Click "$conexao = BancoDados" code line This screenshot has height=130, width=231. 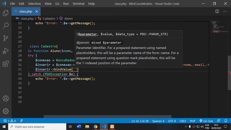pos(55,60)
